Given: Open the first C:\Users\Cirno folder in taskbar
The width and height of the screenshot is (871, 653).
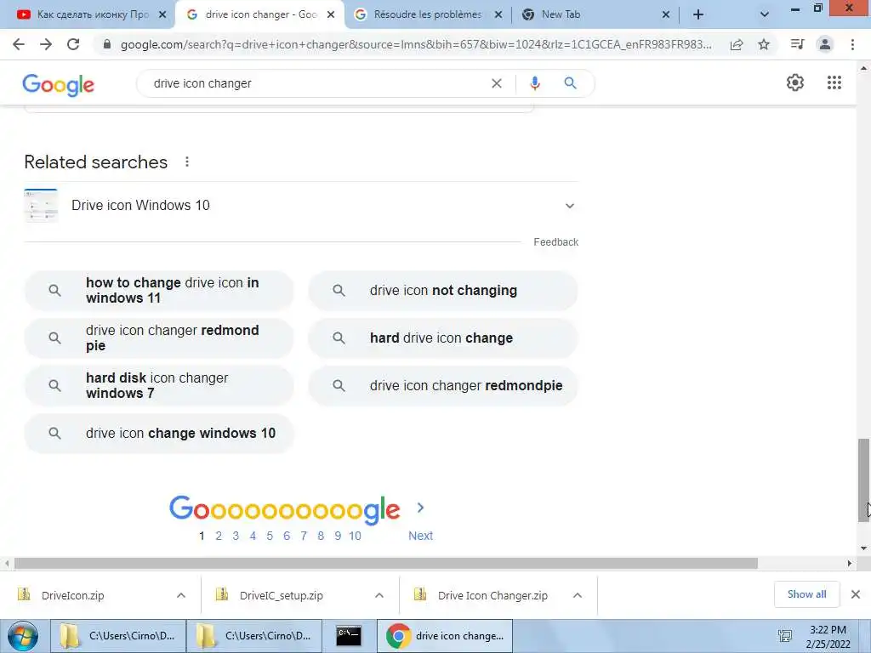Looking at the screenshot, I should point(118,636).
